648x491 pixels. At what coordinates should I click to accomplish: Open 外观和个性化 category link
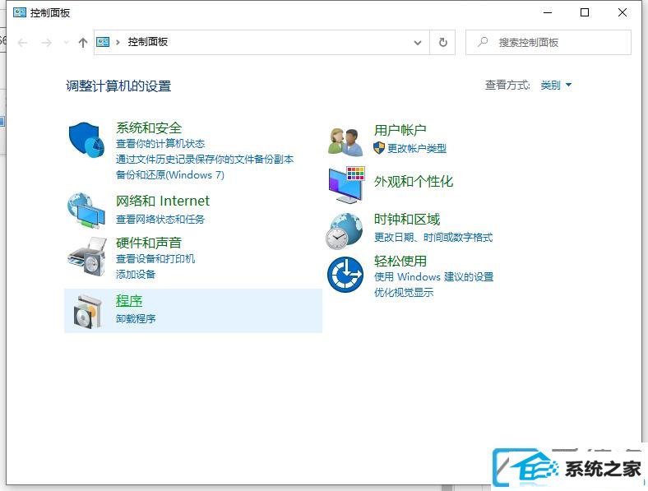click(x=414, y=182)
